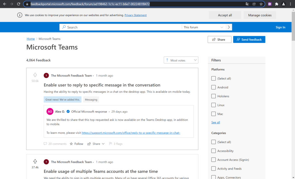Click the verified badge beside Alex O.
The image size is (295, 179).
[68, 111]
